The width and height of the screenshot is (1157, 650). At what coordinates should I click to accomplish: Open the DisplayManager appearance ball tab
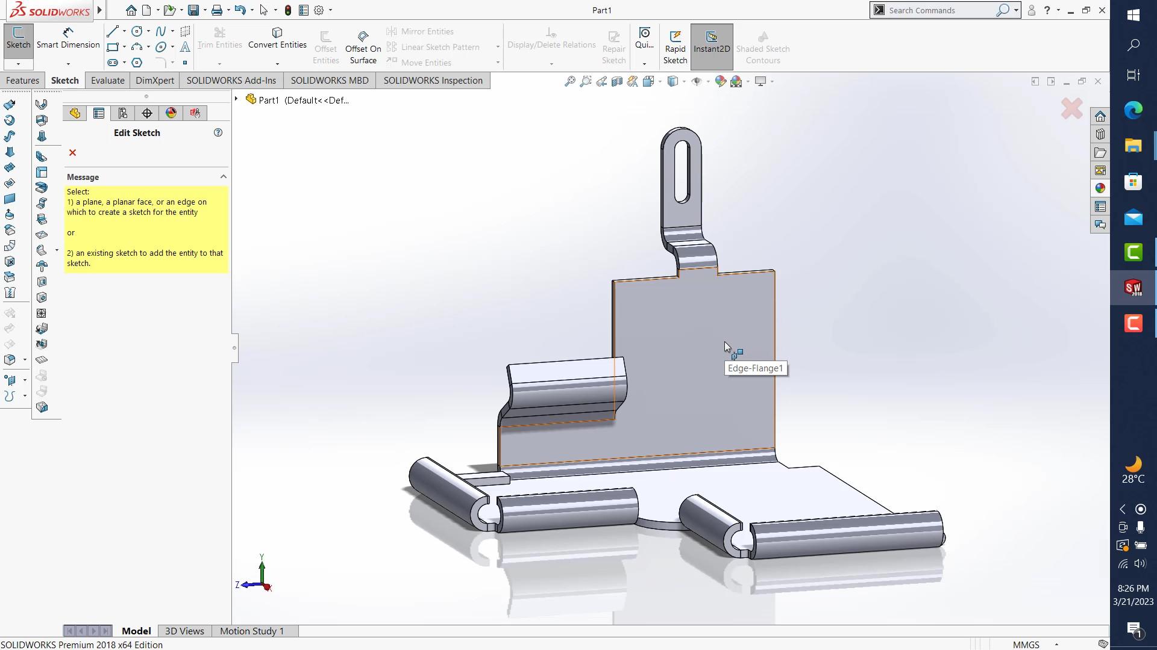(x=171, y=113)
